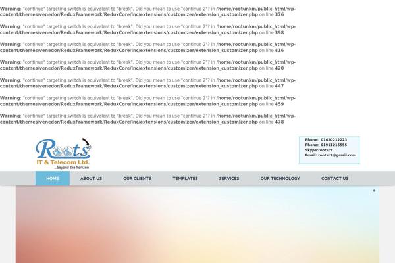Open the HOME menu item
The height and width of the screenshot is (263, 395).
53,178
